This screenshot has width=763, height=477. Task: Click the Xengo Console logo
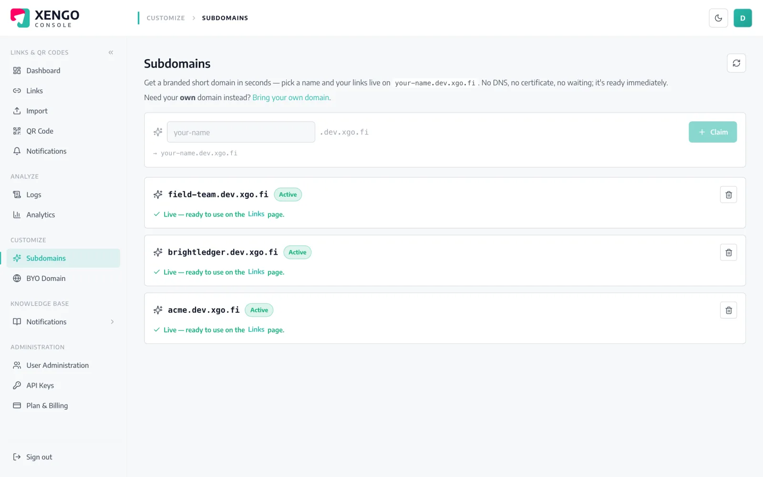(45, 18)
